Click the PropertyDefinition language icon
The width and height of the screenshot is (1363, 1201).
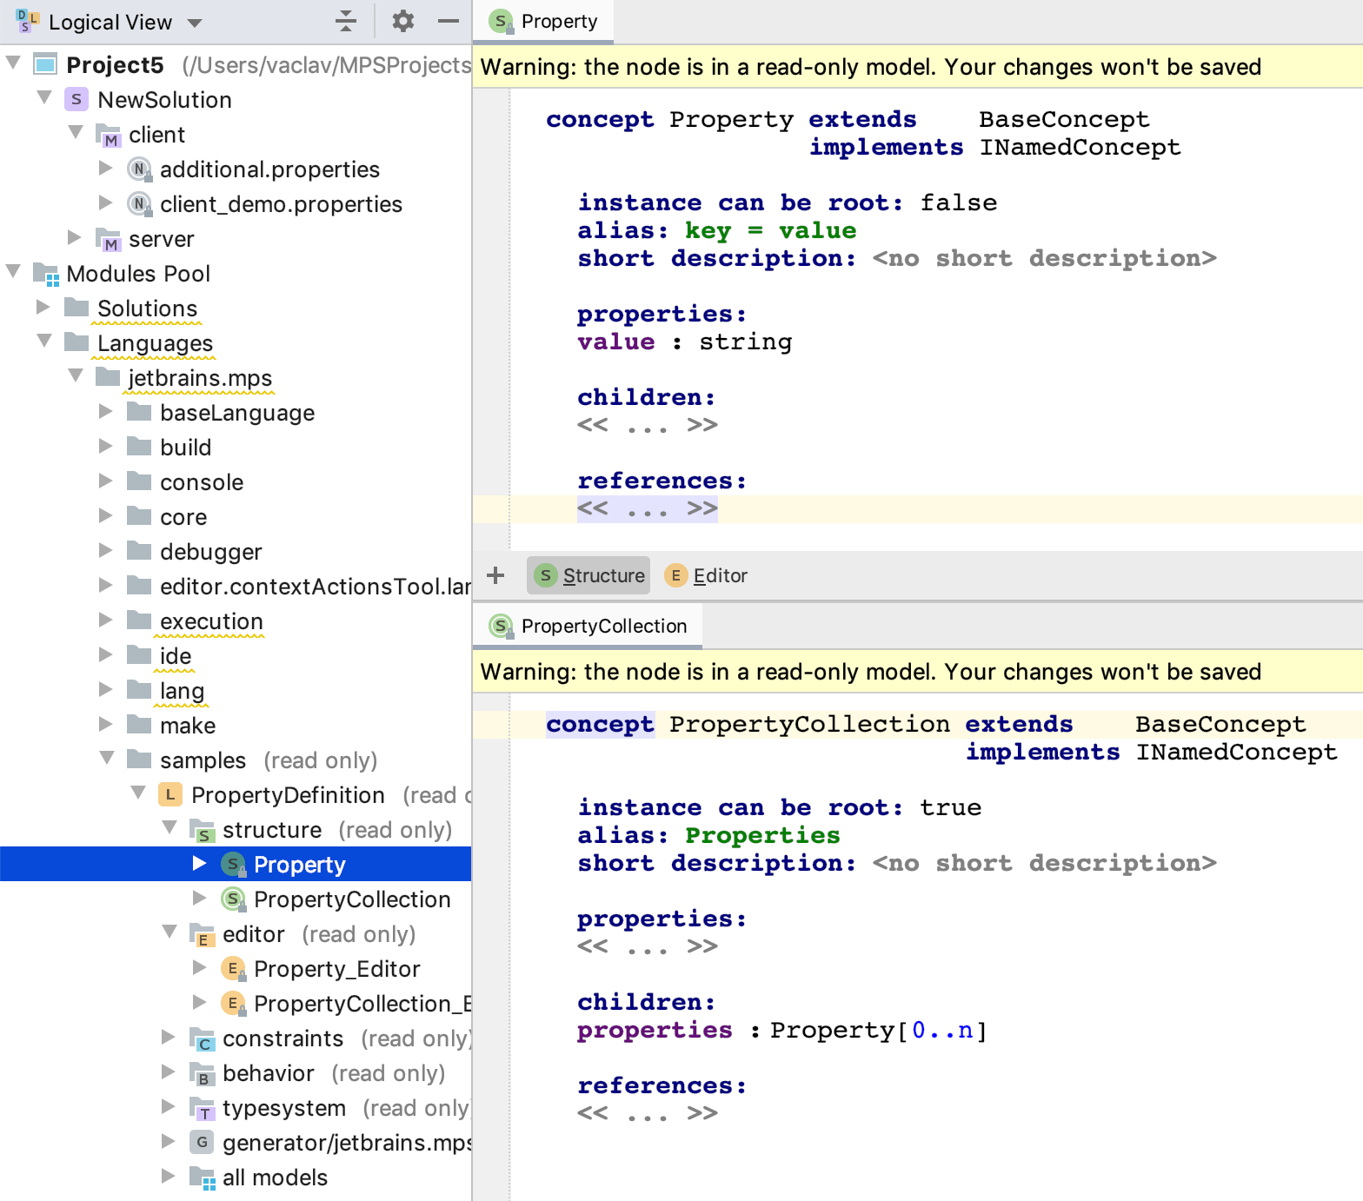coord(170,795)
